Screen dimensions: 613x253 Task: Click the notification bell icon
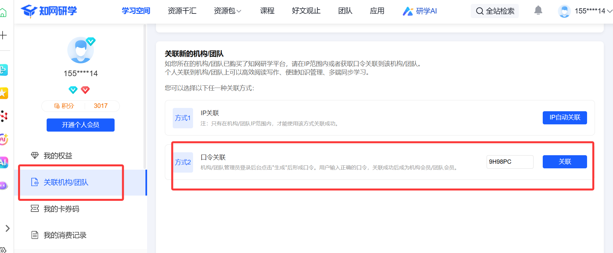pyautogui.click(x=538, y=11)
